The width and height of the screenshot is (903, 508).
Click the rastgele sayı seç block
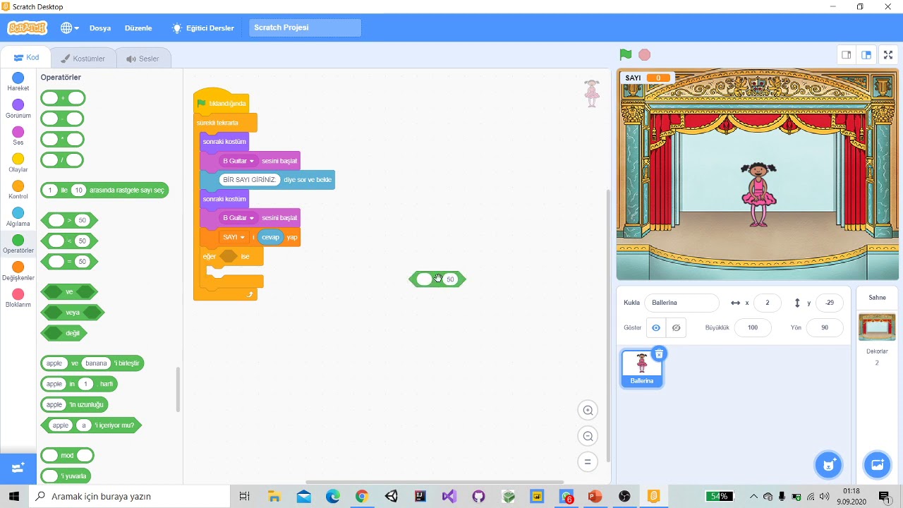(x=104, y=190)
